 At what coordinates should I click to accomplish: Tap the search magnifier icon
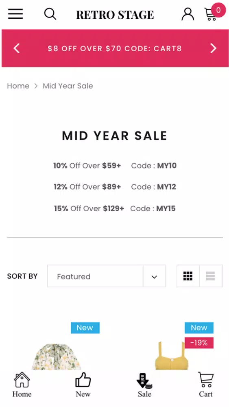(50, 14)
